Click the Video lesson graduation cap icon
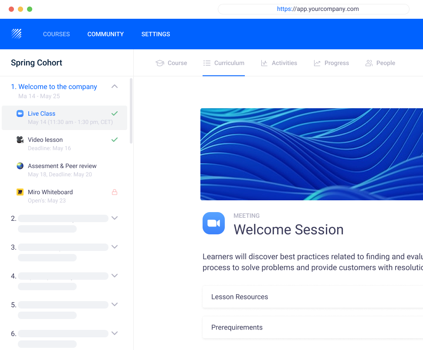423x350 pixels. (20, 140)
